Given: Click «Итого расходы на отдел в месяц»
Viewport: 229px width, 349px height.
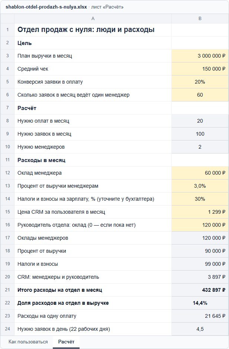Looking at the screenshot, I should pyautogui.click(x=60, y=290).
